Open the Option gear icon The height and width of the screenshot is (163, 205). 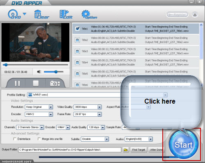[x=89, y=14]
